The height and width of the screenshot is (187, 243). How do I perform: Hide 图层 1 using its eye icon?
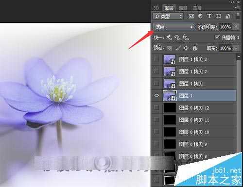click(156, 95)
